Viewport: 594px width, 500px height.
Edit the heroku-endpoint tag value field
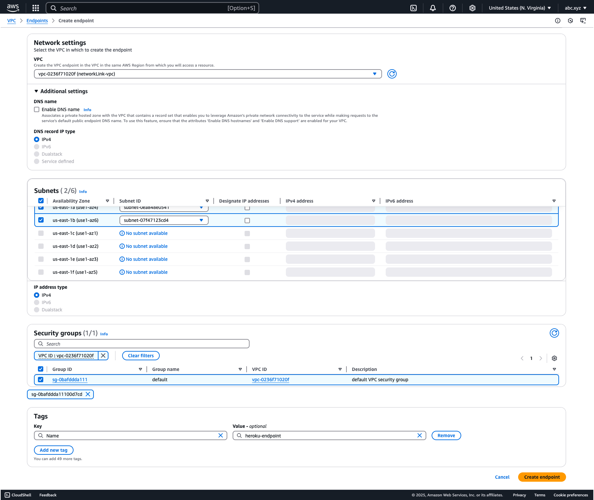pyautogui.click(x=329, y=435)
